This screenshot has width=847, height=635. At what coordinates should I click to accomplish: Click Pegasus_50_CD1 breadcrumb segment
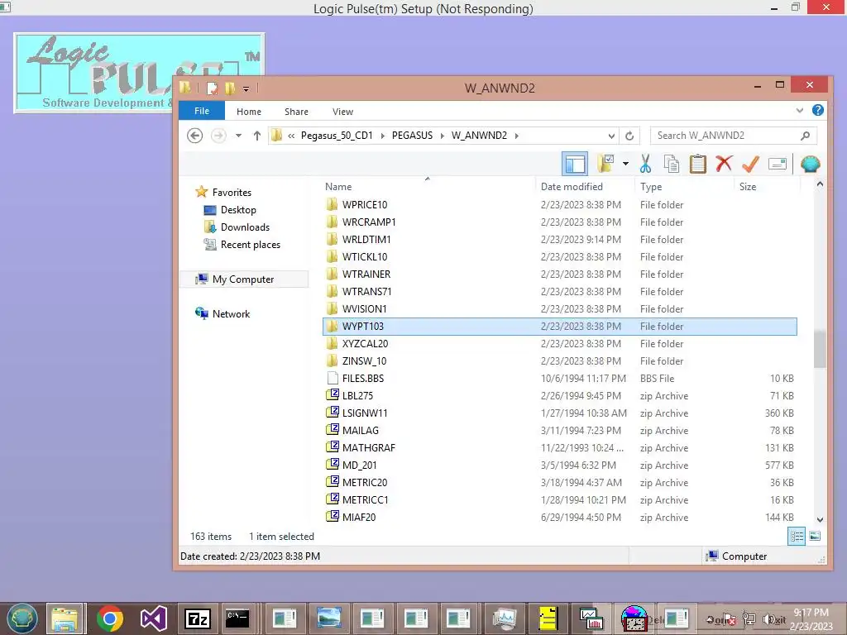click(x=337, y=136)
